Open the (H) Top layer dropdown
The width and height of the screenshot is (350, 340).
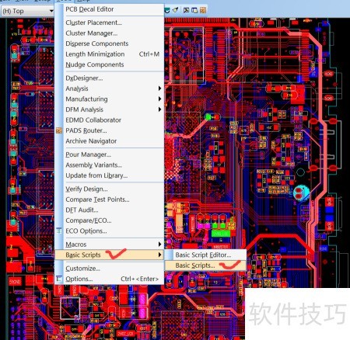27,11
